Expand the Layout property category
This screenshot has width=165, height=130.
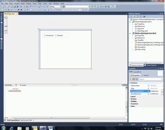click(129, 97)
